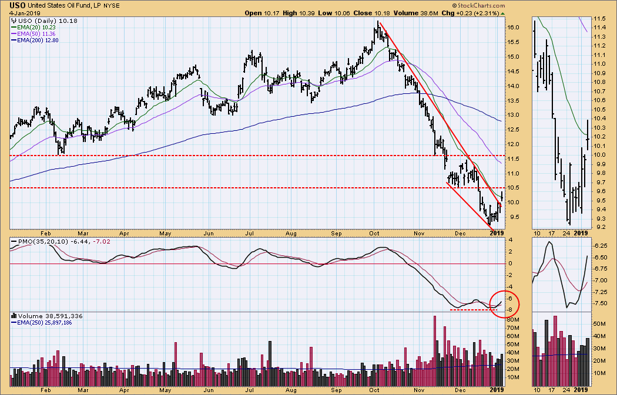
Task: Click the -7.02 PMO signal value
Action: pyautogui.click(x=102, y=241)
